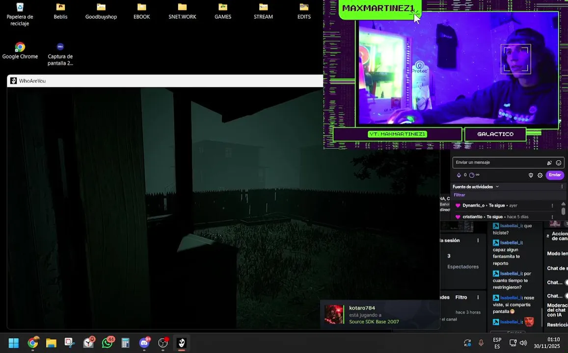Open options menu next to Filtro
The width and height of the screenshot is (568, 353).
click(x=478, y=297)
